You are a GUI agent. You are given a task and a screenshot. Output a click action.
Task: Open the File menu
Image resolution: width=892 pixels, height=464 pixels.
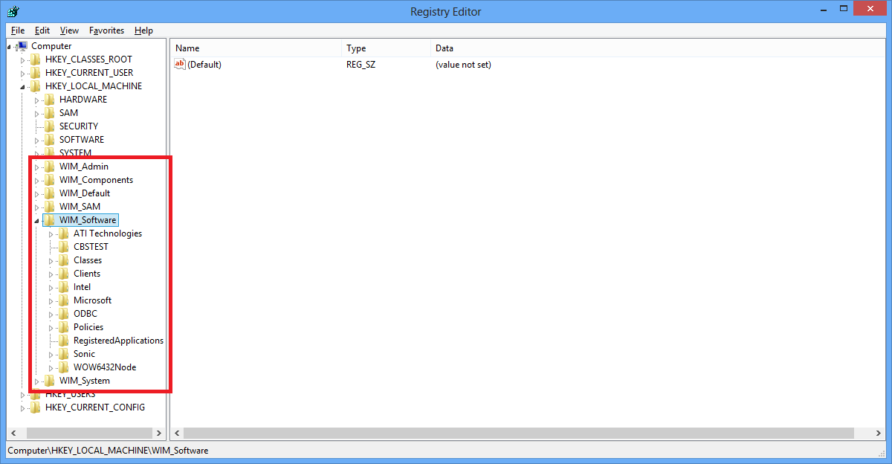18,30
